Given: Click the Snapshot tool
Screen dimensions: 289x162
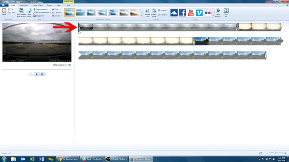Looking at the screenshot, I should [x=39, y=16].
